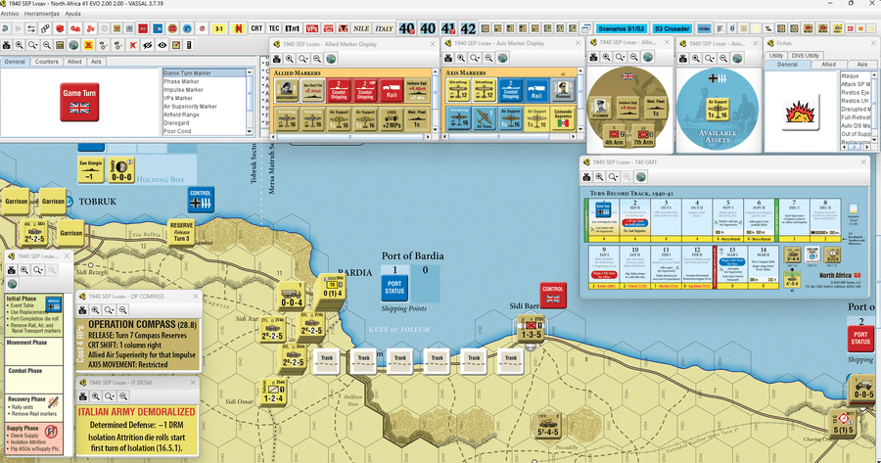Click the S3 Crusader button
Viewport: 881px width, 463px height.
point(672,28)
